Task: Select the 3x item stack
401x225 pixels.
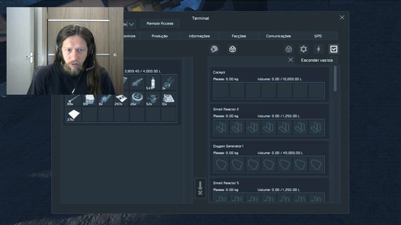Action: point(169,83)
